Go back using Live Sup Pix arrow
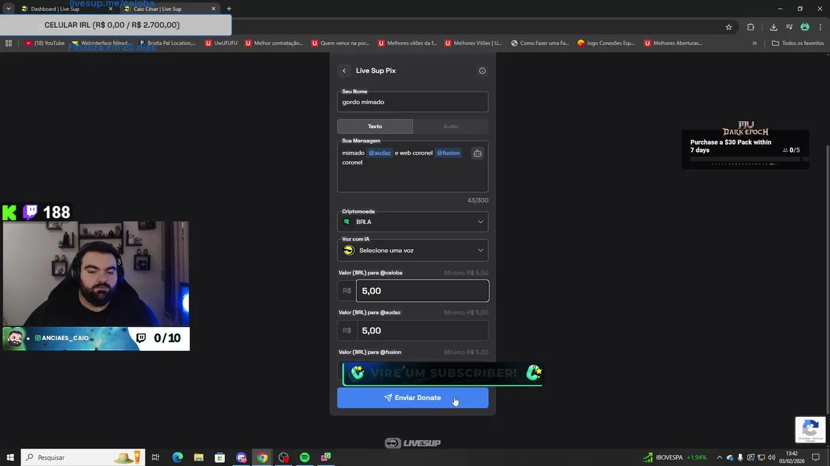 [x=344, y=71]
